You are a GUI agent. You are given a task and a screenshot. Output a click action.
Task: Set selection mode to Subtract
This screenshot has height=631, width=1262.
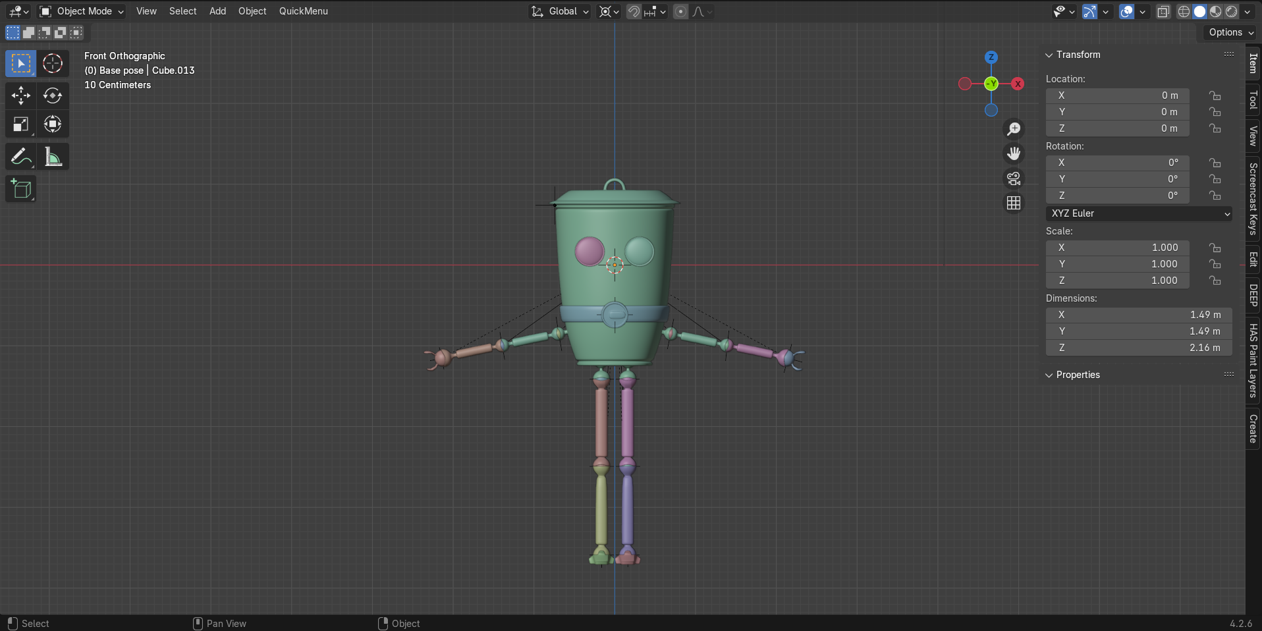[x=44, y=32]
